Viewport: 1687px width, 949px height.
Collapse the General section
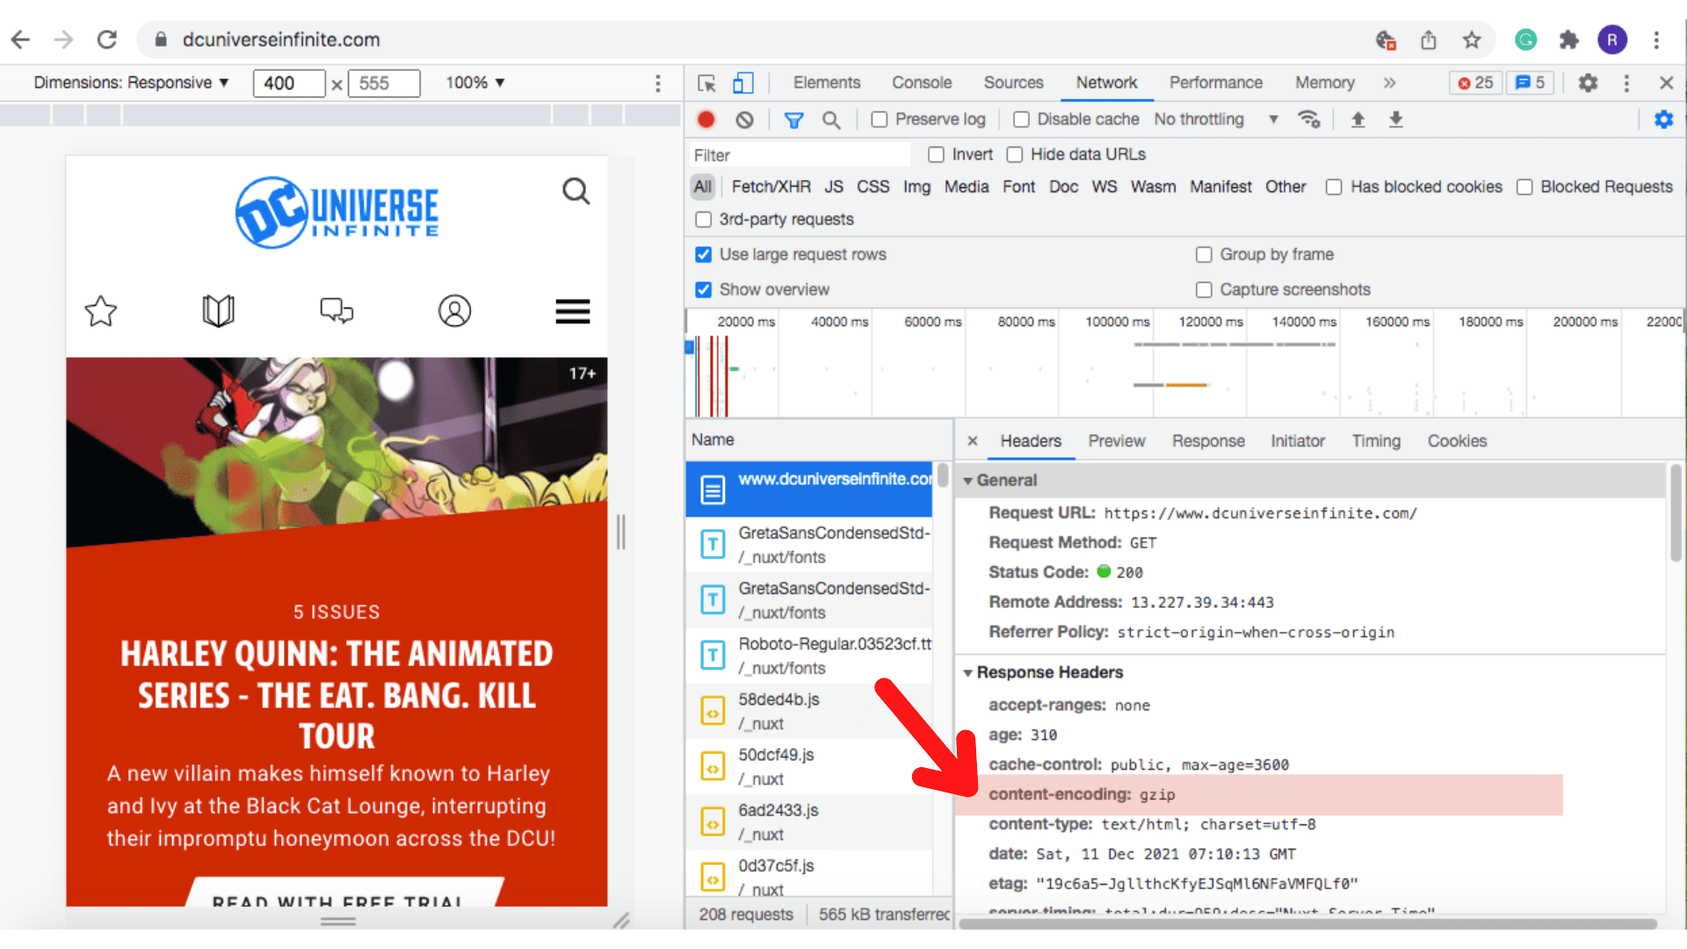(968, 481)
